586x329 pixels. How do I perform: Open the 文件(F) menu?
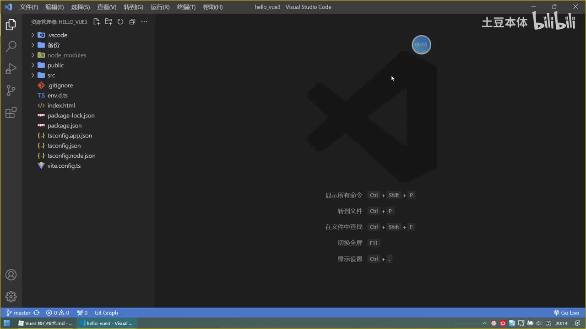29,7
